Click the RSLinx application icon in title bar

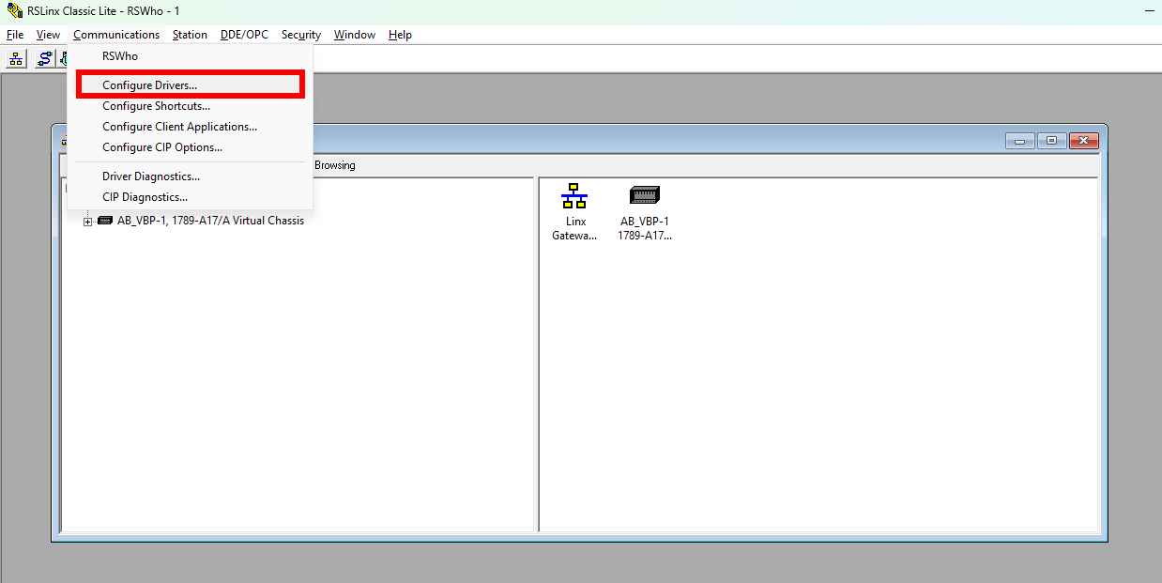[14, 10]
